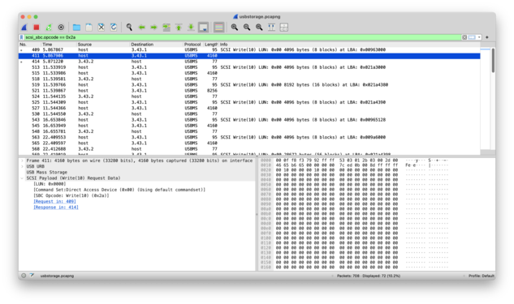Image resolution: width=514 pixels, height=304 pixels.
Task: Zoom in on packet text
Action: point(235,28)
